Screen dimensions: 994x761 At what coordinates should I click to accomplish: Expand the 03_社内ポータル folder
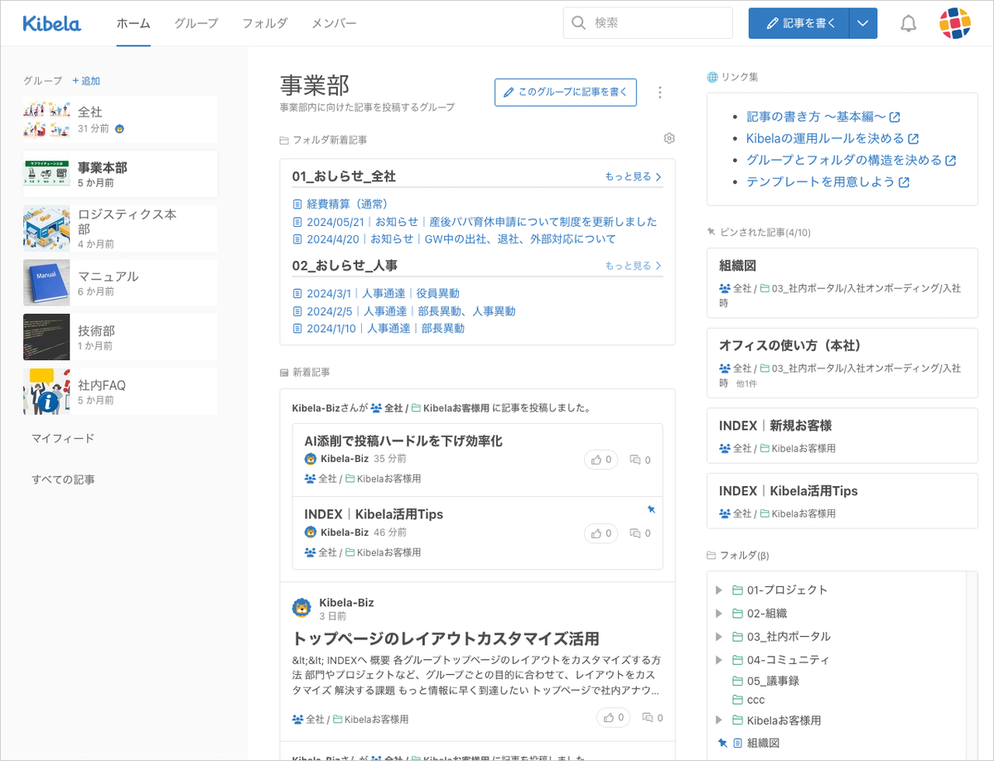pos(719,637)
